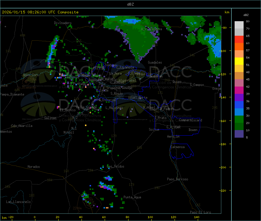
Task: Click the S_Rosas place label
Action: click(x=117, y=94)
